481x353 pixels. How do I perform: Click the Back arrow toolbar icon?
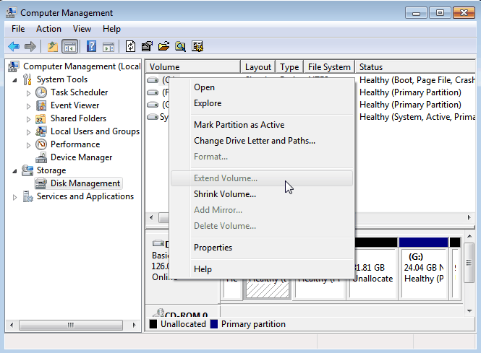click(x=14, y=46)
